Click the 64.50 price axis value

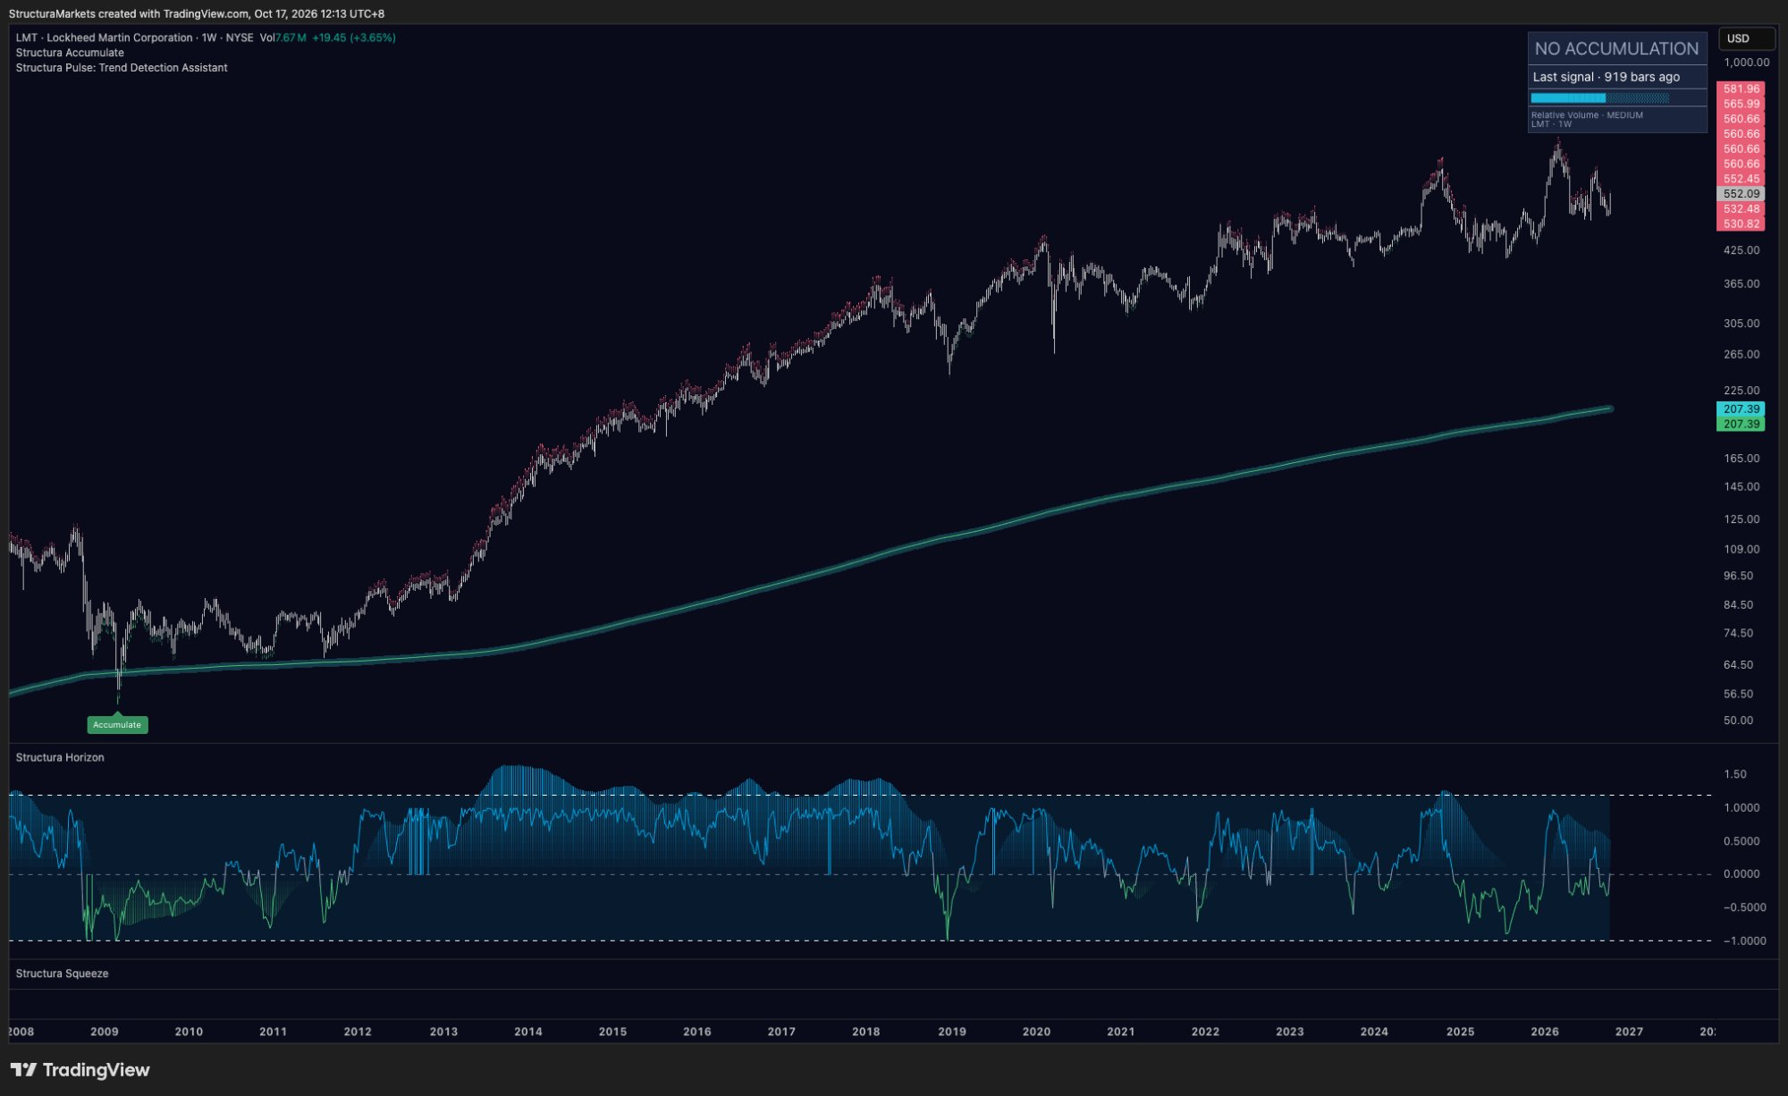pyautogui.click(x=1738, y=665)
